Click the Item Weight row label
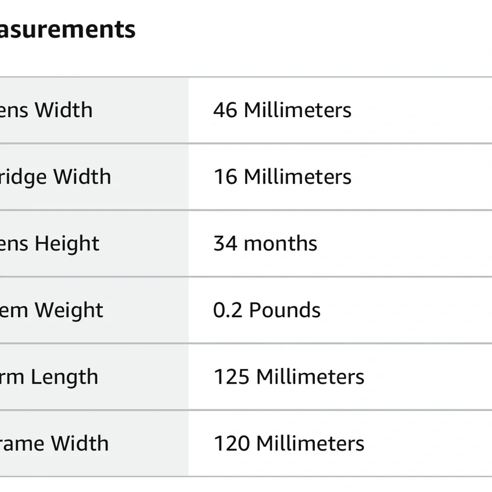The image size is (492, 492). (x=52, y=310)
